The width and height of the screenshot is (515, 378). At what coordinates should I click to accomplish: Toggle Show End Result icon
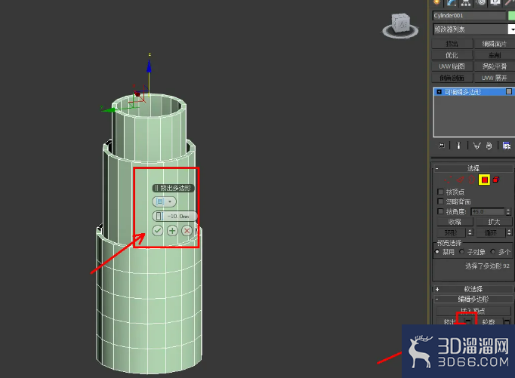[458, 146]
